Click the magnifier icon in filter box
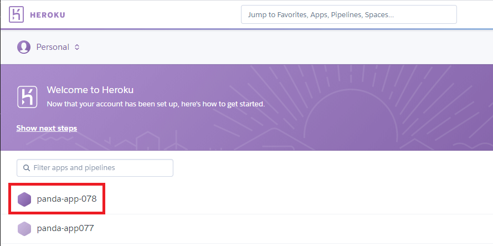 point(27,168)
